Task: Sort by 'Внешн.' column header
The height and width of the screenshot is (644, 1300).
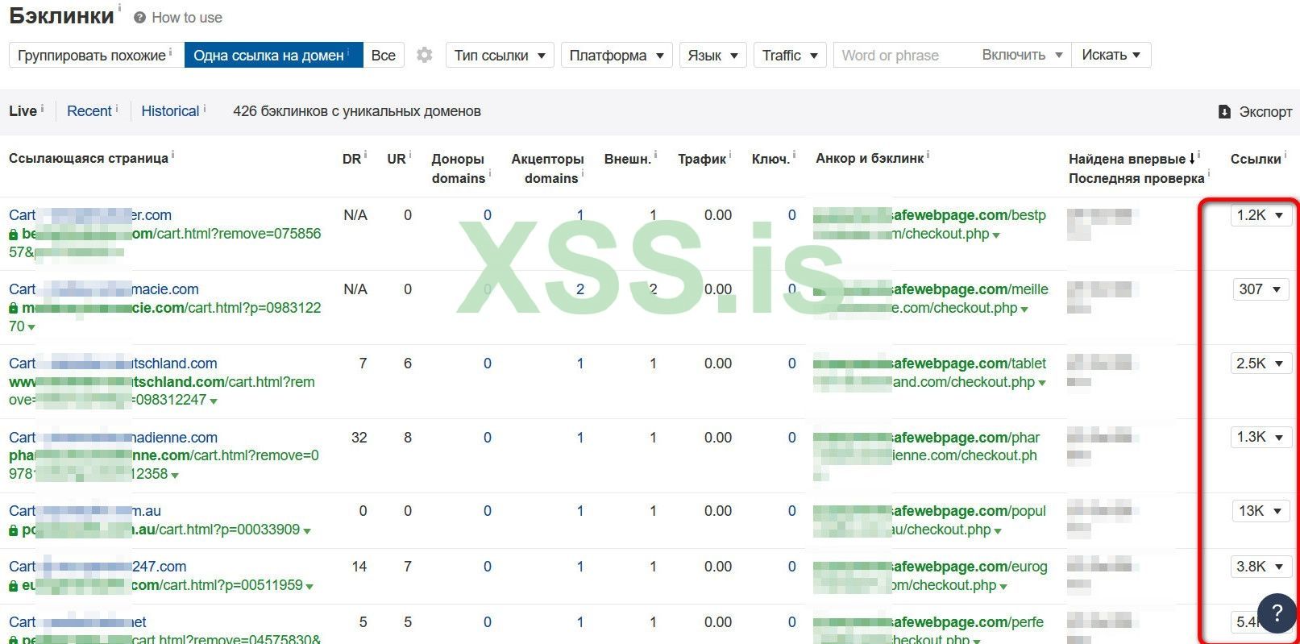Action: [x=628, y=159]
